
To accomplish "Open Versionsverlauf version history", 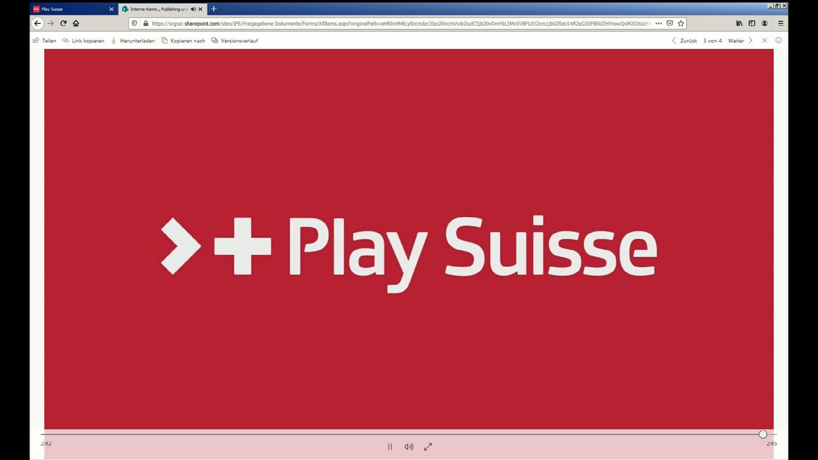I will 234,41.
